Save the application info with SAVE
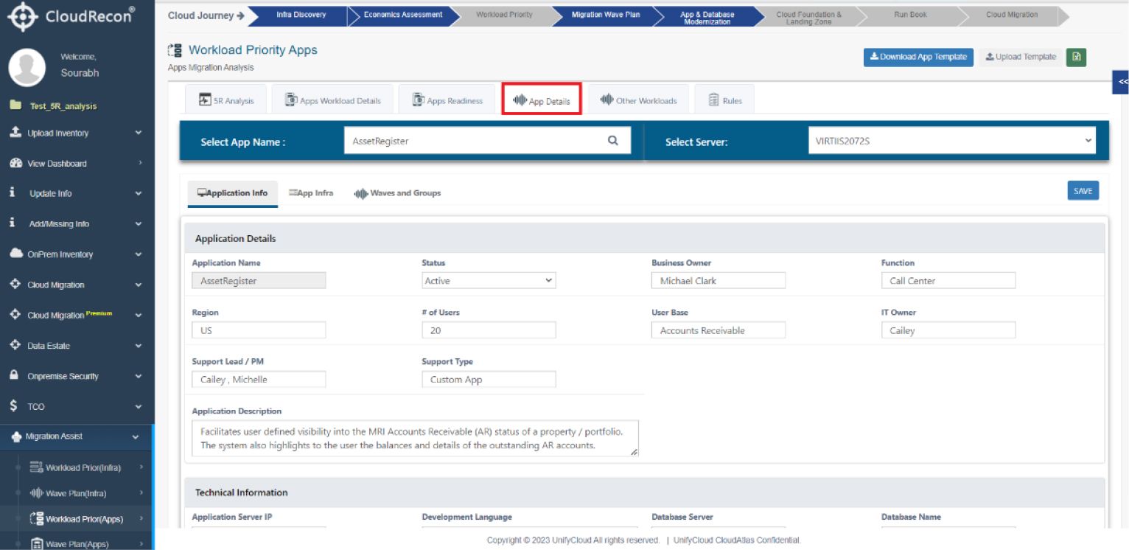Screen dimensions: 1129x550 pos(1083,191)
